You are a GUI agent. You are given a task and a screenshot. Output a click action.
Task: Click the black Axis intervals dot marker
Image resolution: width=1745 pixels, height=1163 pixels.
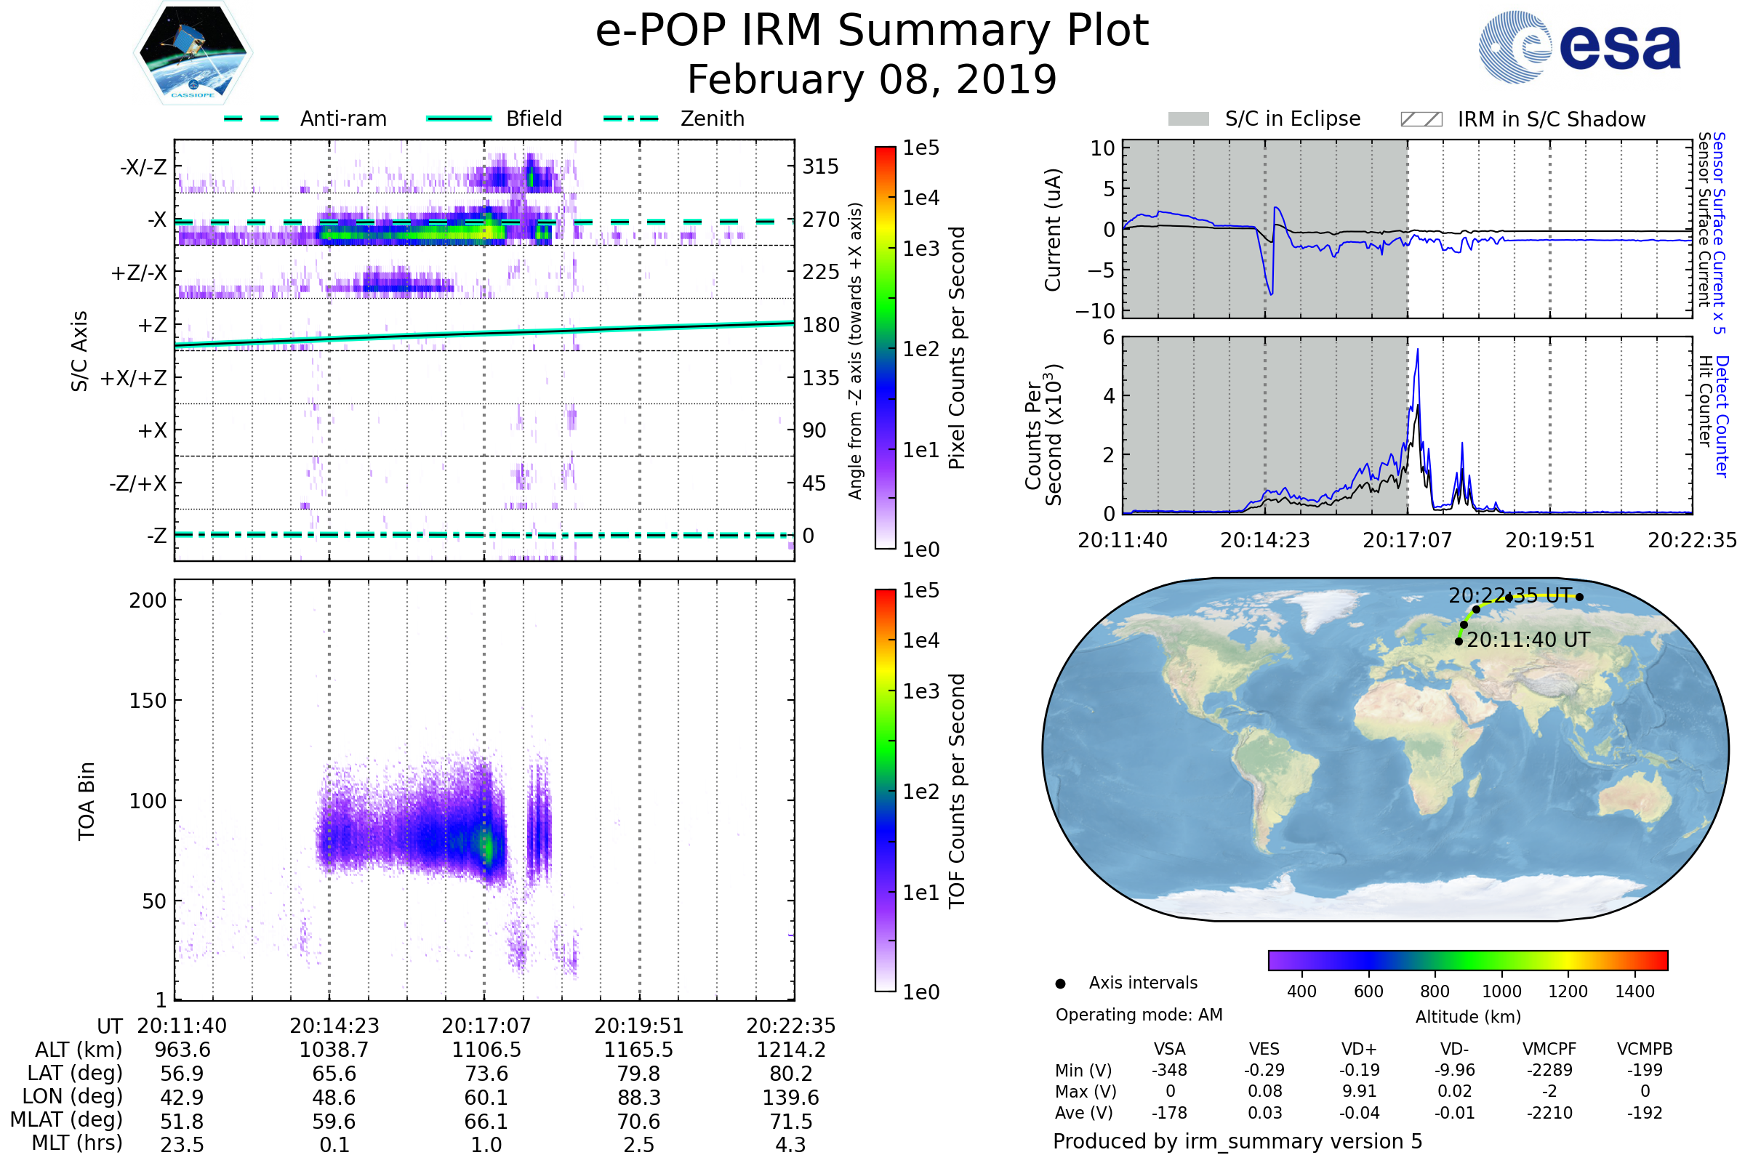1060,983
